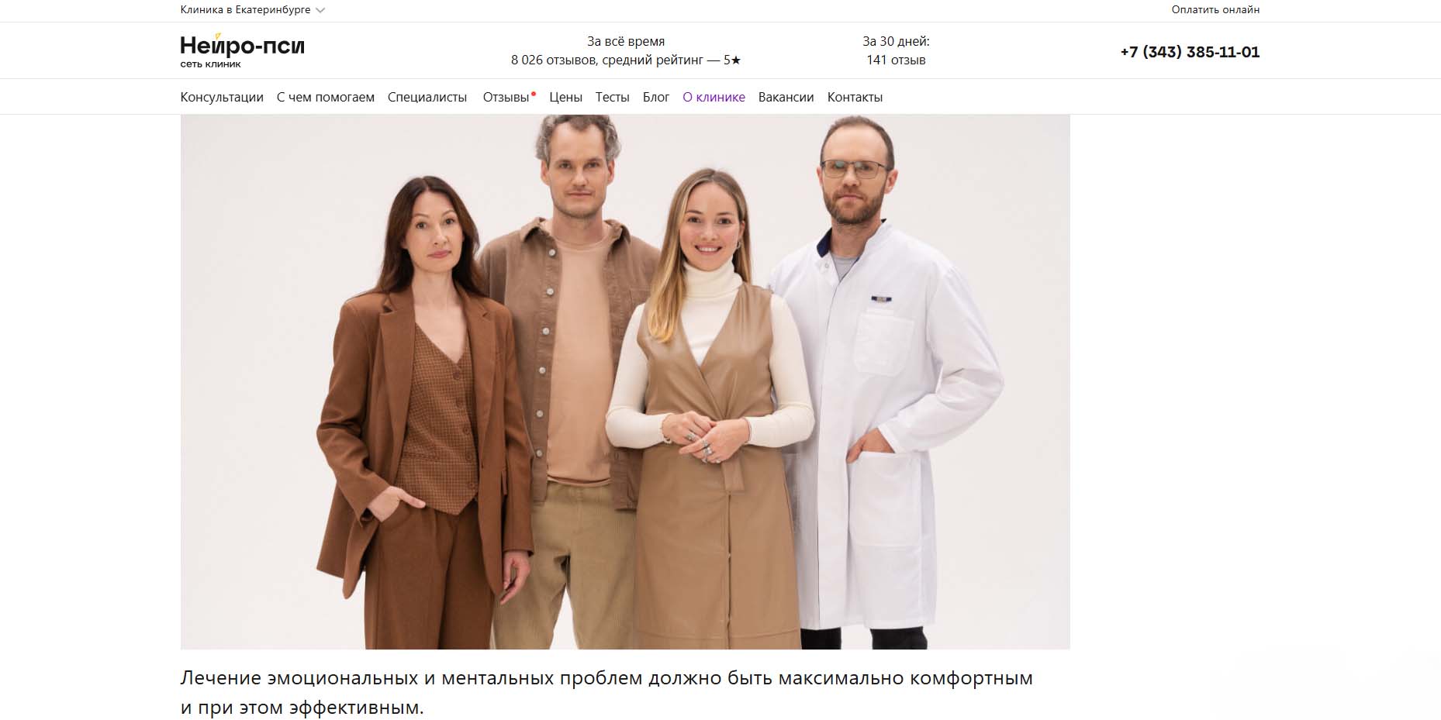
Task: Open the Блог section
Action: (x=656, y=97)
